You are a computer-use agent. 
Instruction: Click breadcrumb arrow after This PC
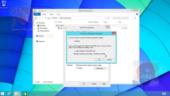pyautogui.click(x=58, y=18)
